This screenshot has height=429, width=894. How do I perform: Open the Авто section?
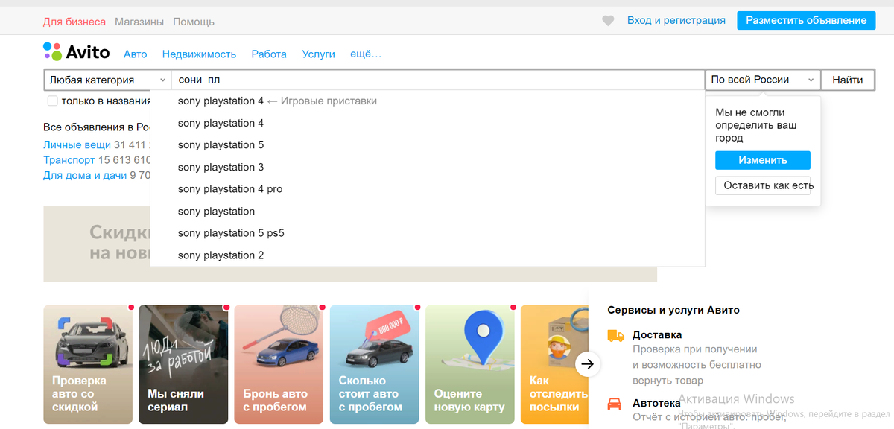[136, 54]
